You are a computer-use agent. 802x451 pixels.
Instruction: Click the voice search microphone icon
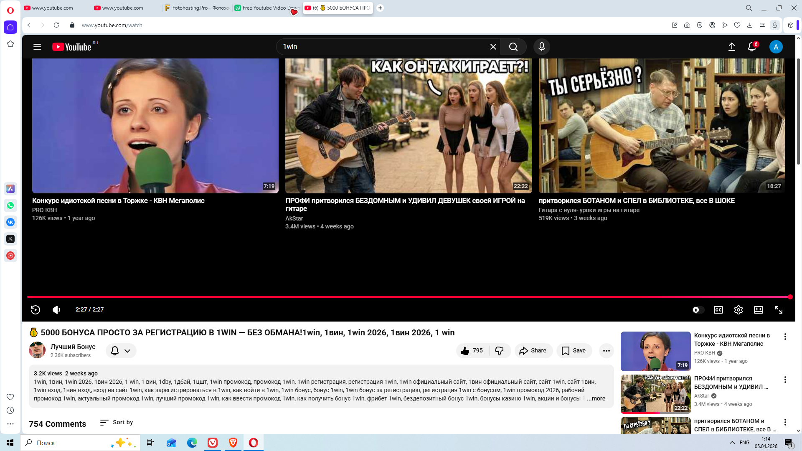[541, 47]
